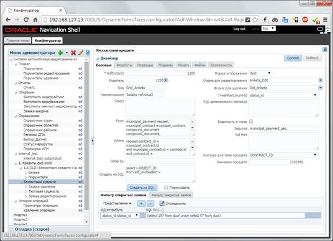Click into the Код field Grid_Anketa
The image size is (333, 241).
pyautogui.click(x=145, y=88)
